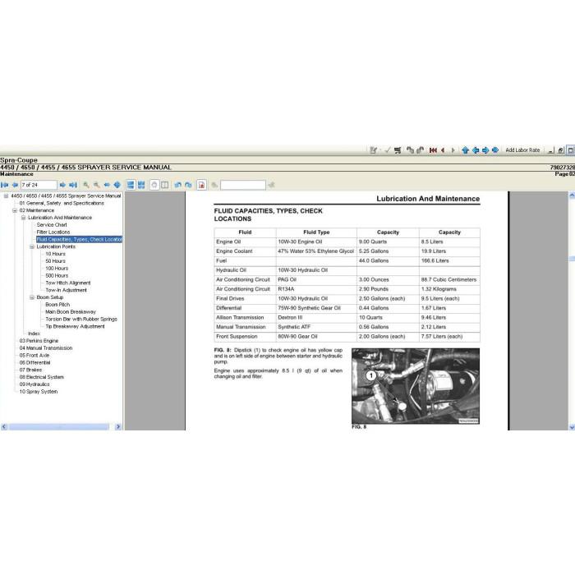Click the zoom out magnifier icon
The height and width of the screenshot is (575, 575).
pos(96,185)
